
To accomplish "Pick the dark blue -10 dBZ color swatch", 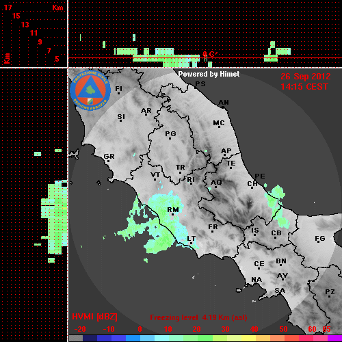I will click(105, 338).
